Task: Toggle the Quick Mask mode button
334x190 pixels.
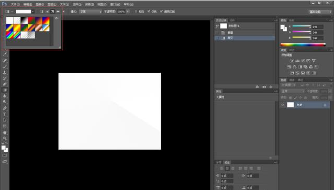Action: coord(5,155)
